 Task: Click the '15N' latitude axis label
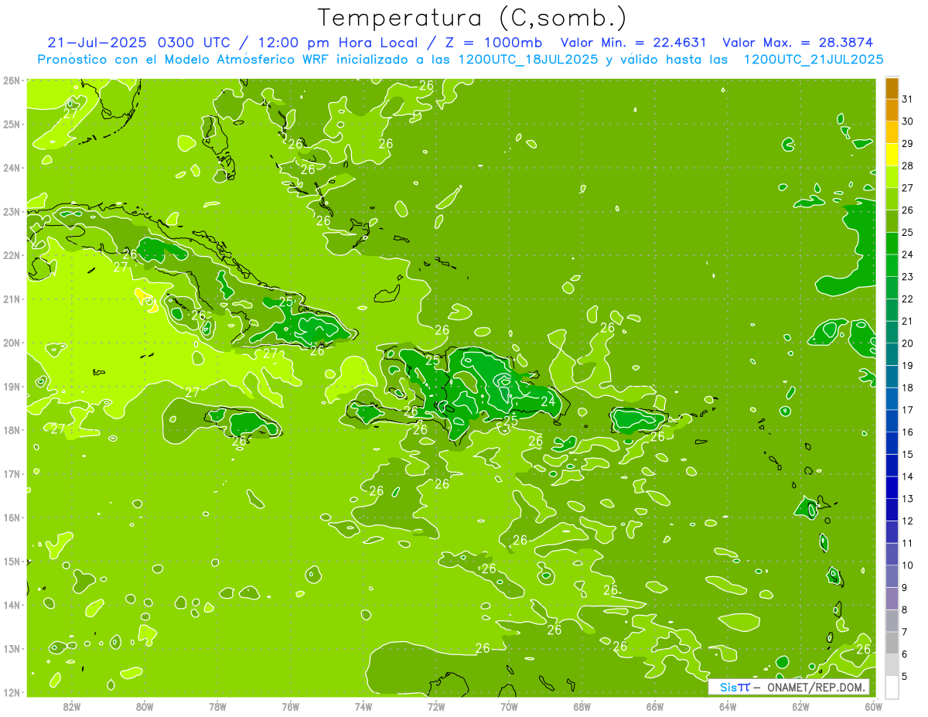11,562
